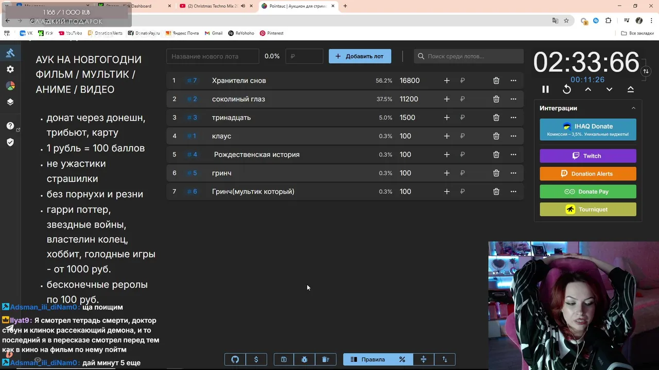Click the 16800 amount of Хранители снов
Screen dimensions: 659x370
point(410,81)
